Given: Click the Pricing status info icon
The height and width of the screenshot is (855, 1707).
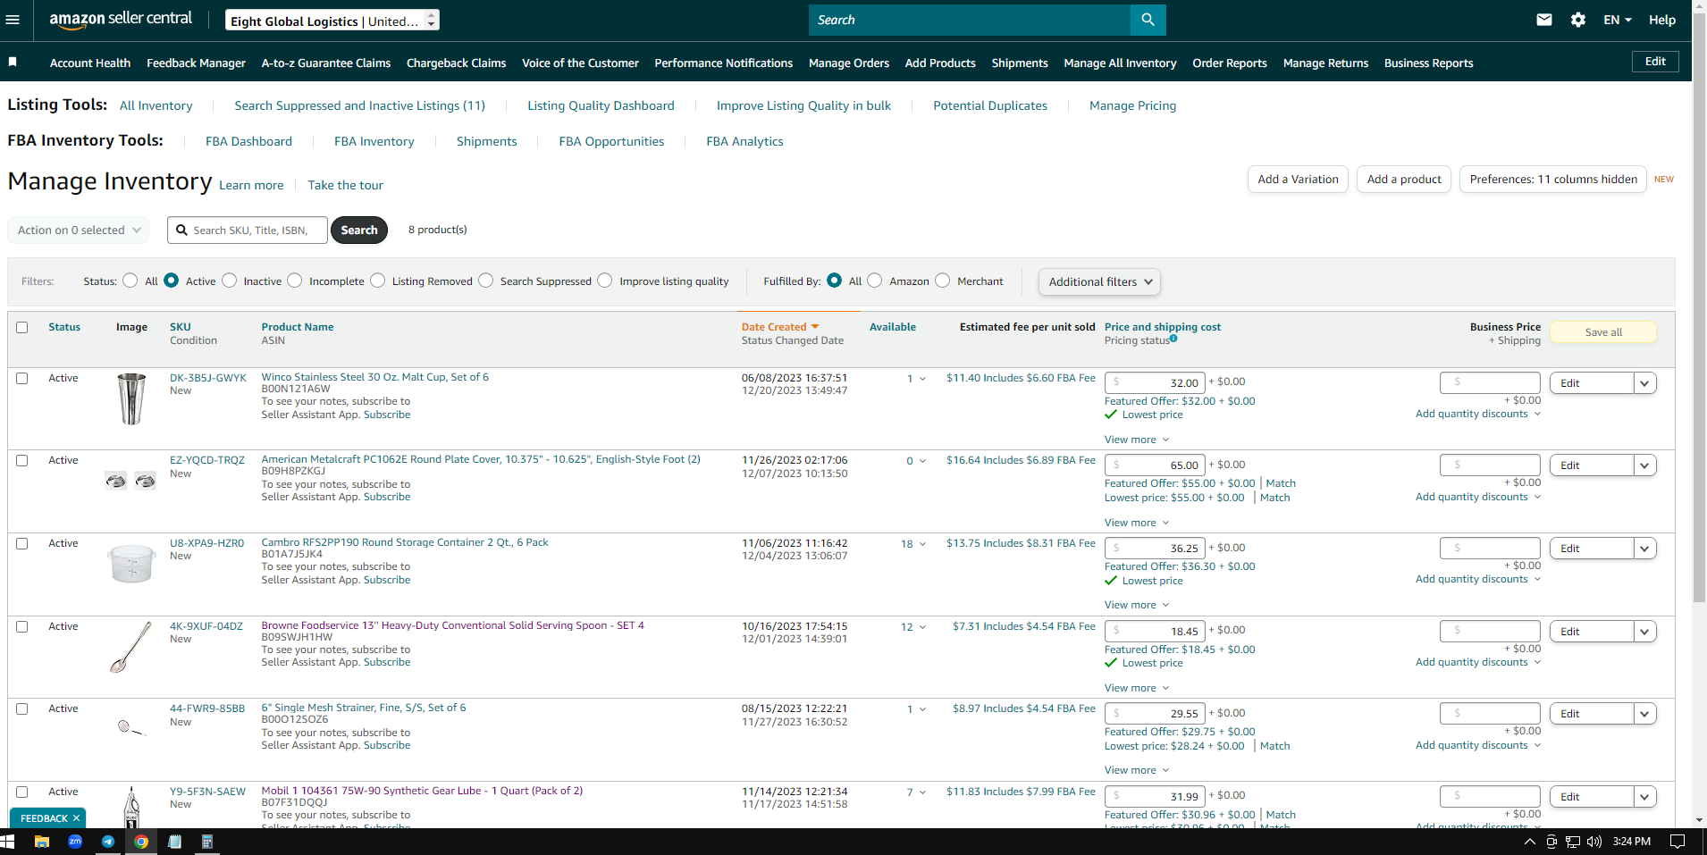Looking at the screenshot, I should [x=1173, y=339].
